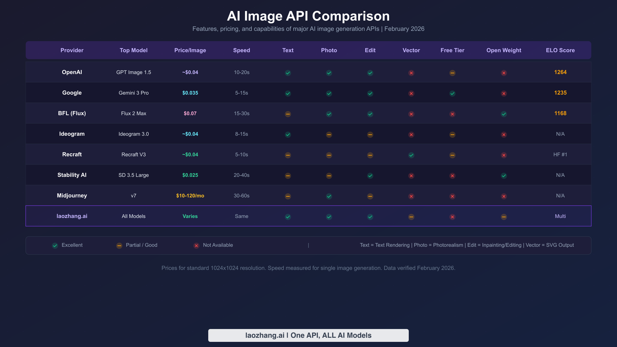The height and width of the screenshot is (347, 617).
Task: Click the Price/Image column header
Action: click(190, 50)
